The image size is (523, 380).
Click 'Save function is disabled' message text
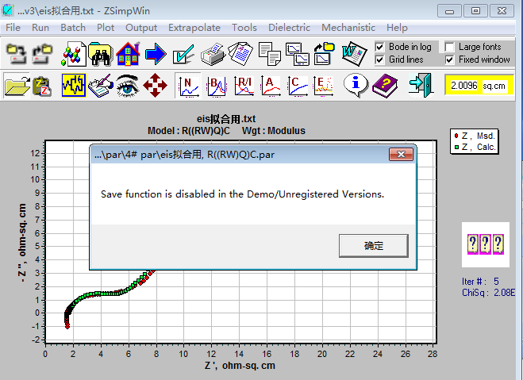pos(243,194)
